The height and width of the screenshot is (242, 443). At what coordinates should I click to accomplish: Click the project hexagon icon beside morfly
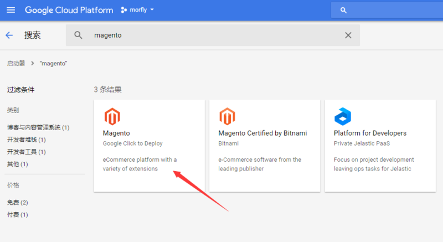(123, 10)
